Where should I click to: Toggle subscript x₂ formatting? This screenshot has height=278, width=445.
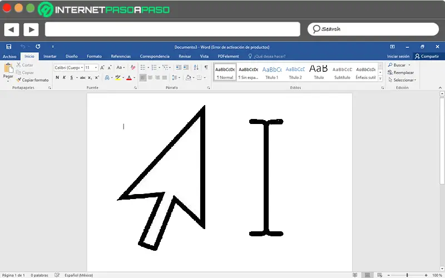point(90,77)
